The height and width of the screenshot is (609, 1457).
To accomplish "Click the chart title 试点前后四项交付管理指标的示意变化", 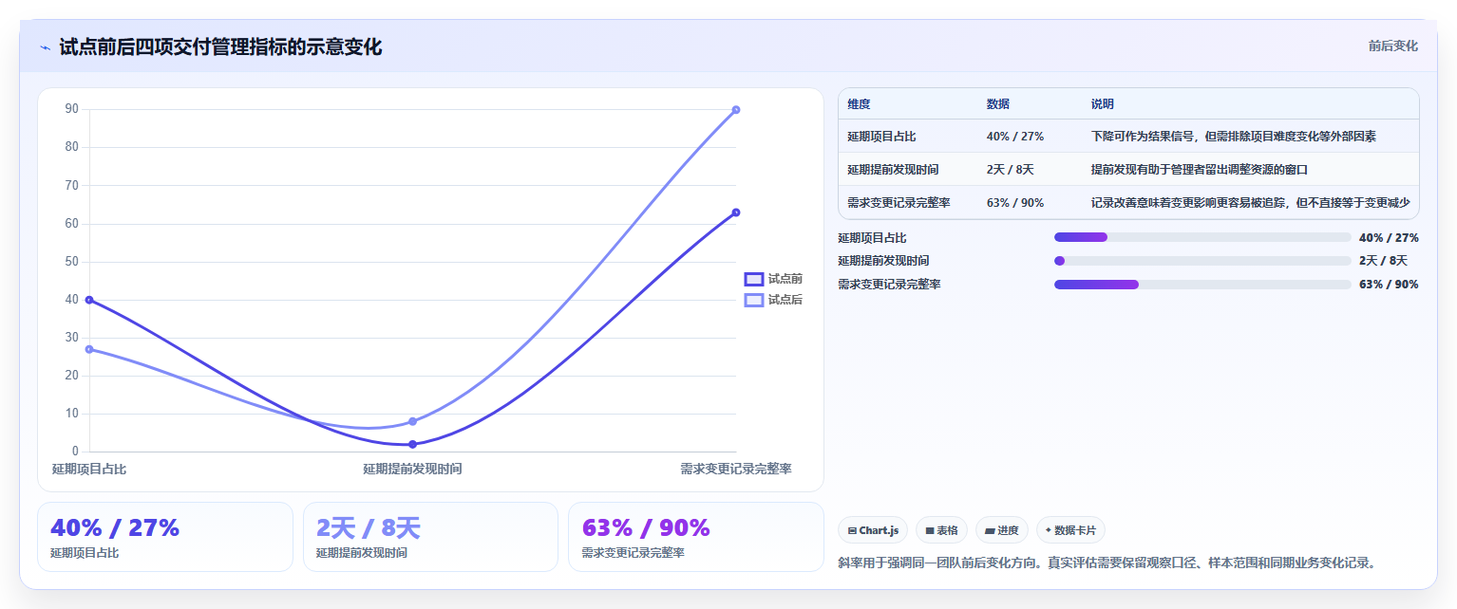I will coord(220,47).
